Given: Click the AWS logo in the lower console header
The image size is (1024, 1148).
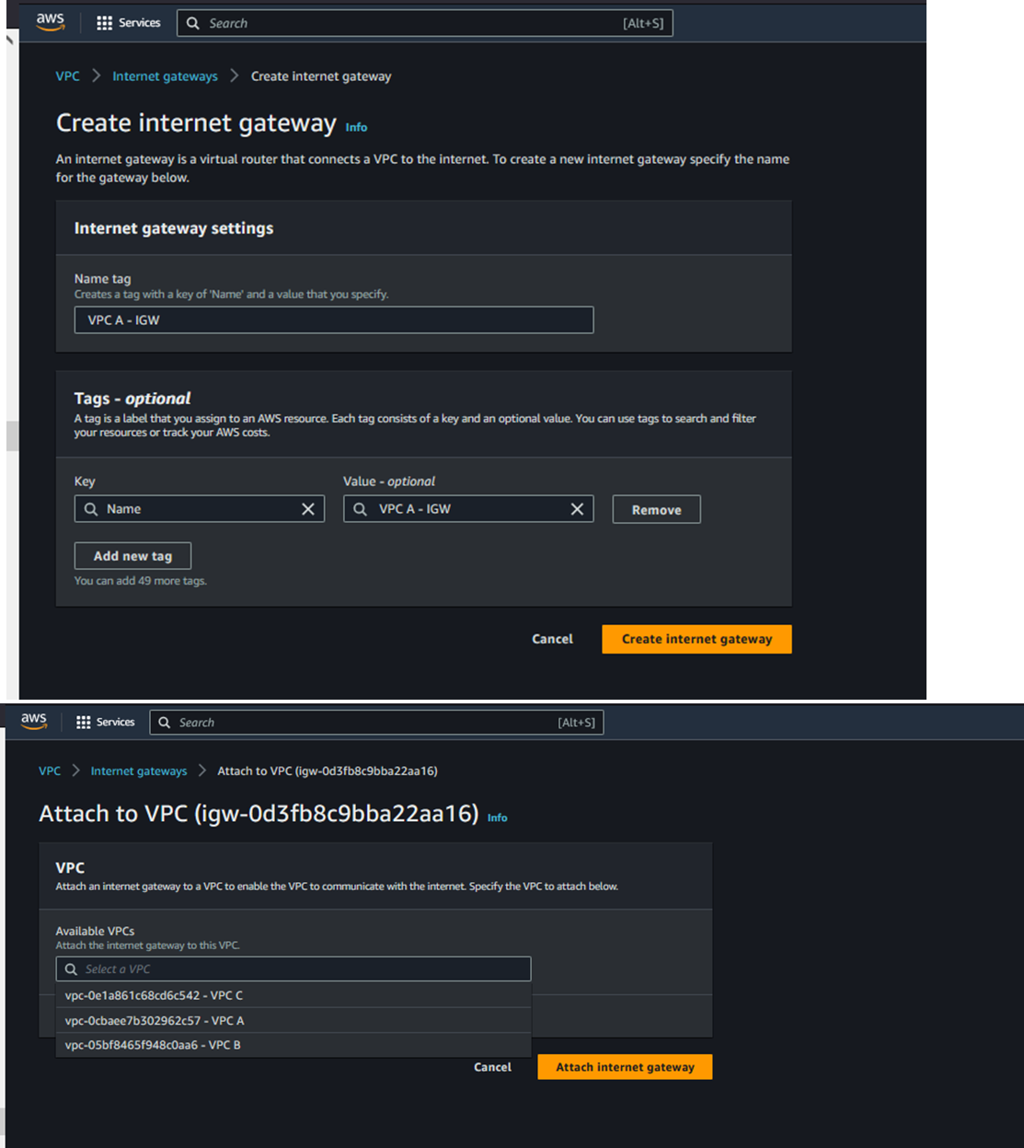Looking at the screenshot, I should click(x=34, y=722).
